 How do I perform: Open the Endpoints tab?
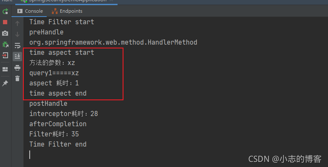[67, 11]
